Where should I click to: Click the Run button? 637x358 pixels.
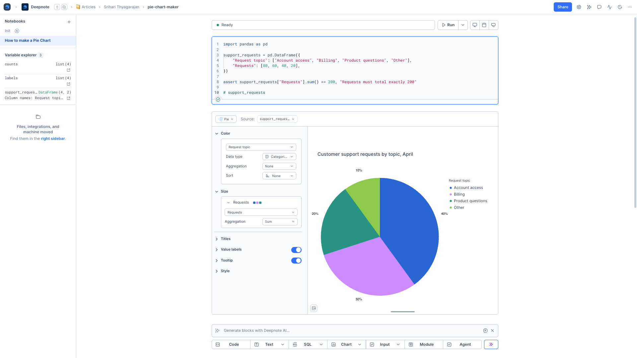448,25
